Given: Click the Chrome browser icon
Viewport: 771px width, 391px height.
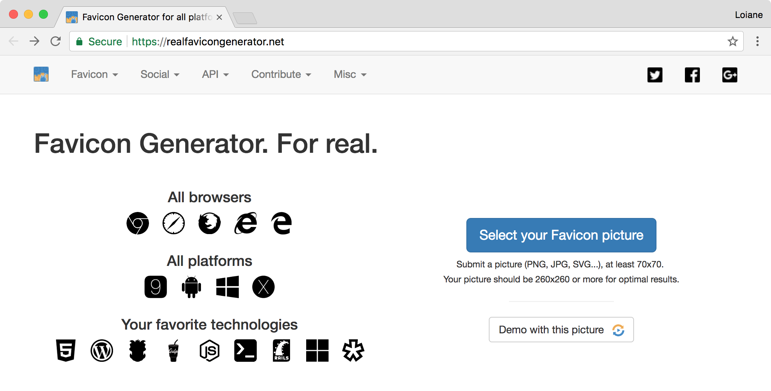Looking at the screenshot, I should coord(138,223).
